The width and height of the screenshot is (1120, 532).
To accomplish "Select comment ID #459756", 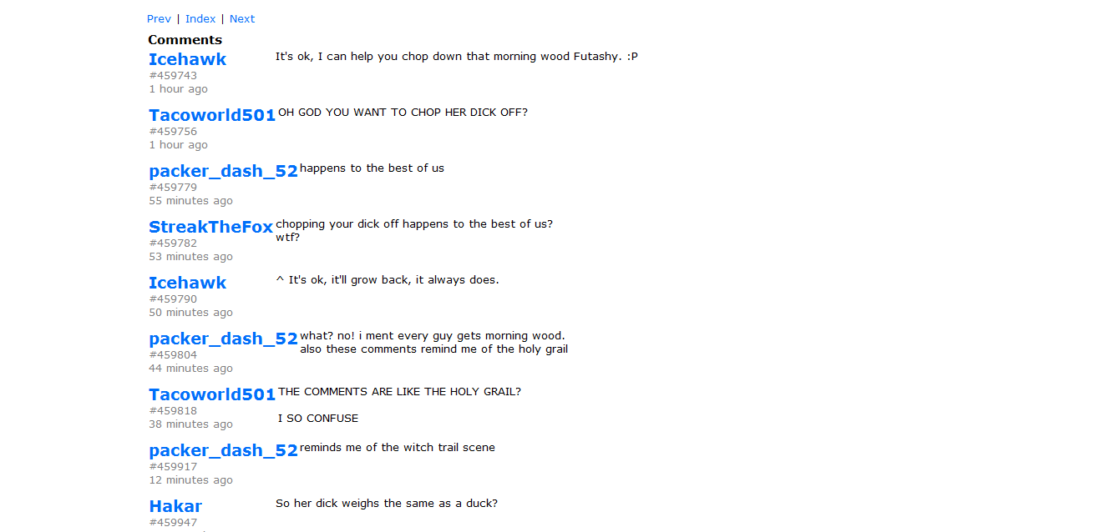I will coord(173,132).
